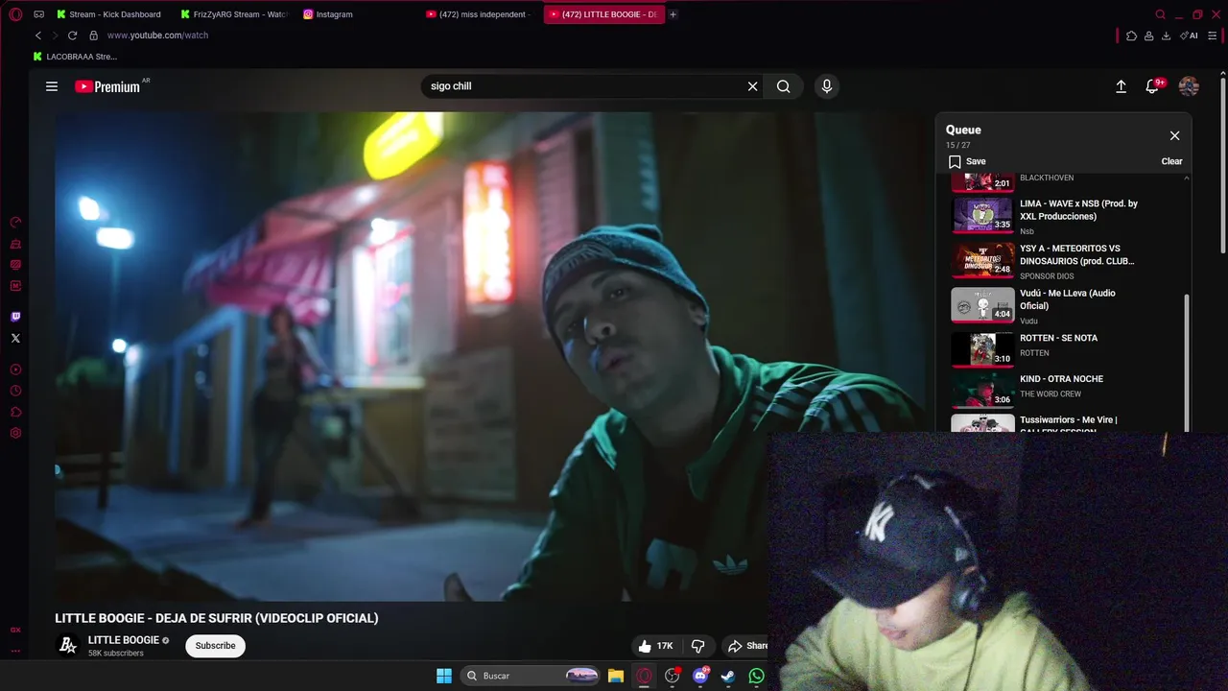Viewport: 1228px width, 691px height.
Task: Click the queue panel scrollbar
Action: point(1187,362)
